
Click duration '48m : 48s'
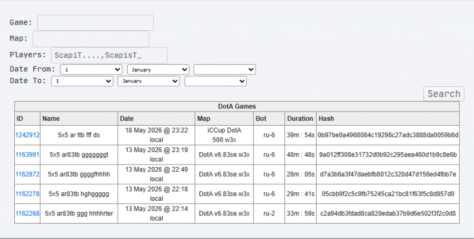[301, 155]
